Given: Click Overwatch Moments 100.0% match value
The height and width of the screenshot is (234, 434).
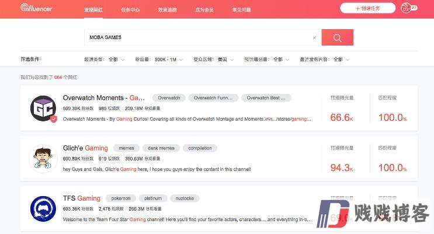Looking at the screenshot, I should tap(393, 117).
